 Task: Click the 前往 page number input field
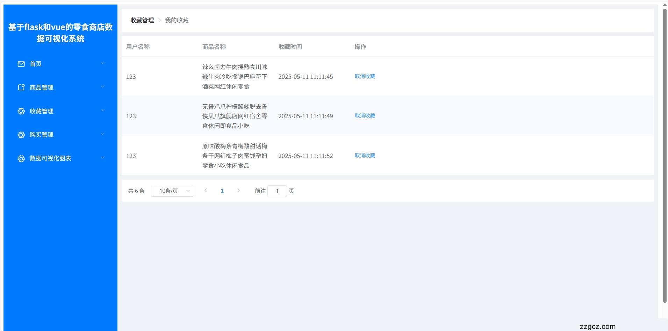(277, 191)
